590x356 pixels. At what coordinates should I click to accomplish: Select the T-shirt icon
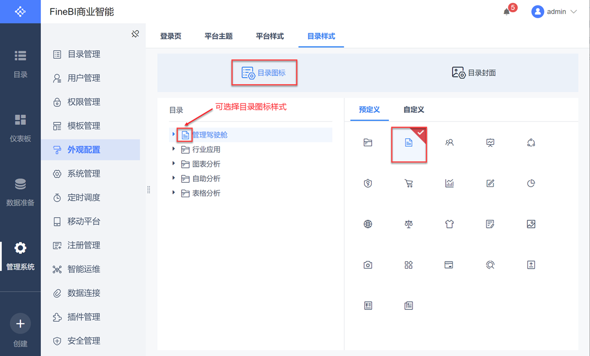pos(449,224)
